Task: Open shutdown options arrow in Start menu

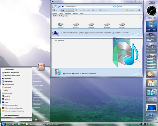Action: click(47, 120)
